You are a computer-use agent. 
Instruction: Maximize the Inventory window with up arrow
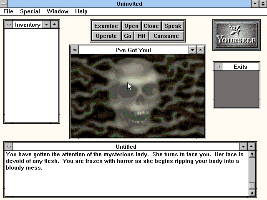tap(55, 25)
